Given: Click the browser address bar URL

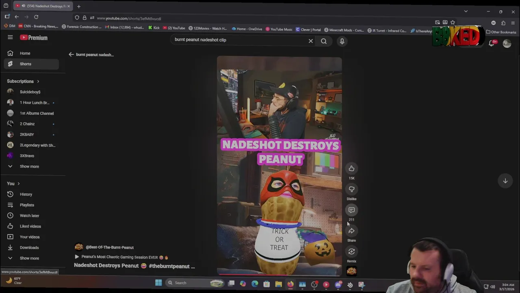Looking at the screenshot, I should 129,18.
